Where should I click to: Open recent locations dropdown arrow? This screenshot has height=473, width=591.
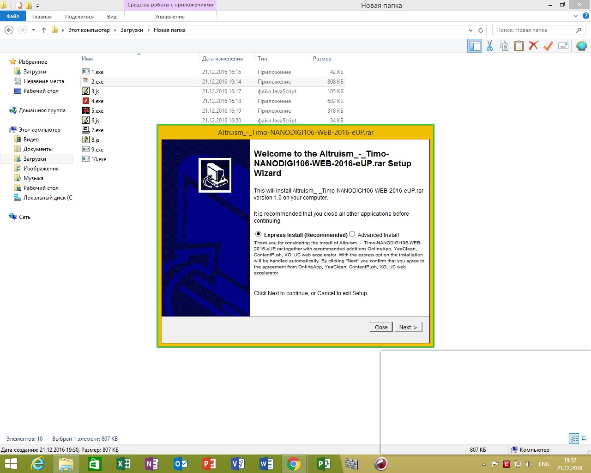33,30
